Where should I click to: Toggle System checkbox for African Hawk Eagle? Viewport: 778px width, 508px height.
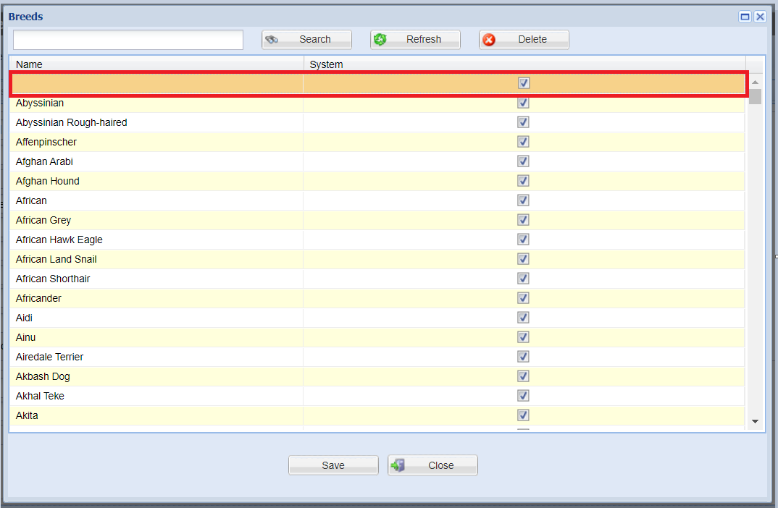tap(523, 240)
